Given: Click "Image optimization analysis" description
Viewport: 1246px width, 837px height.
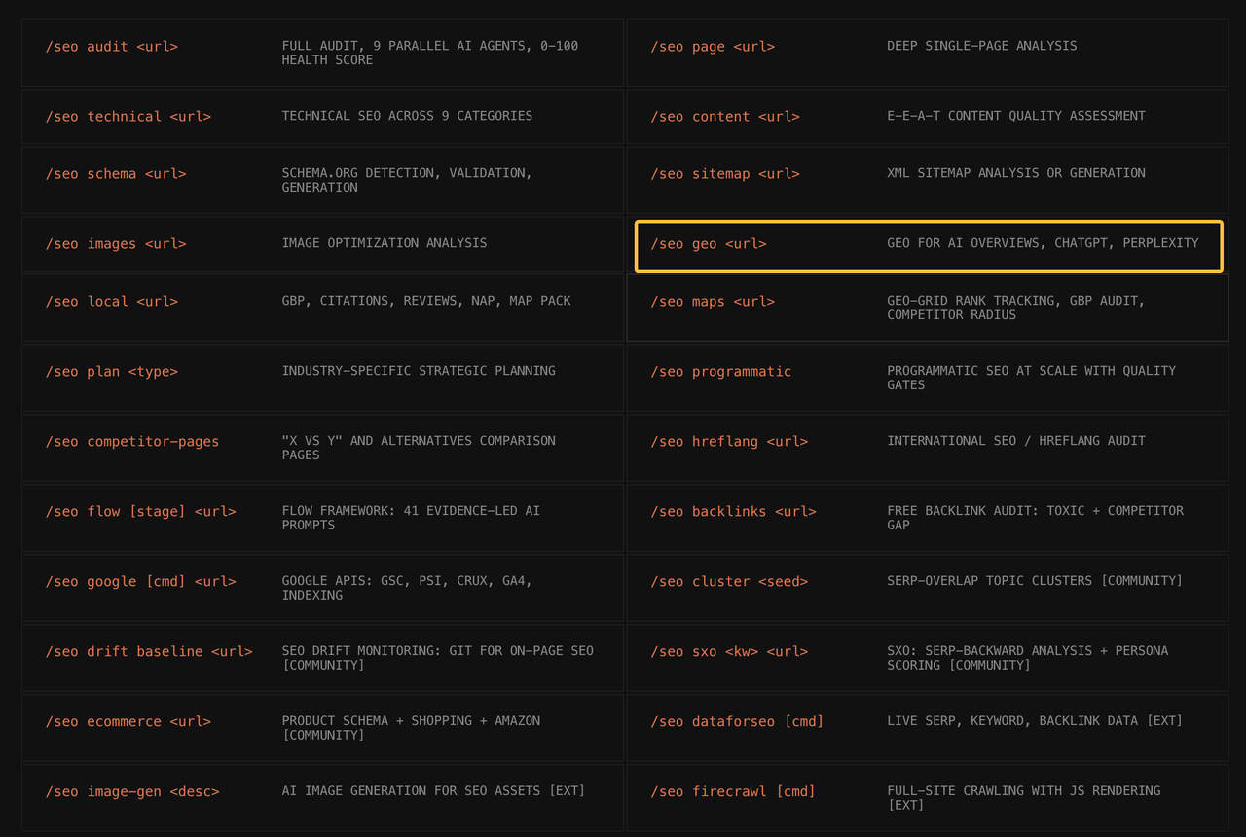Looking at the screenshot, I should [385, 243].
